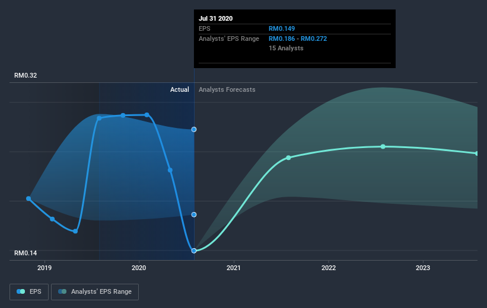Click the EPS point in mid 2020 decline
The height and width of the screenshot is (308, 487).
coord(170,170)
